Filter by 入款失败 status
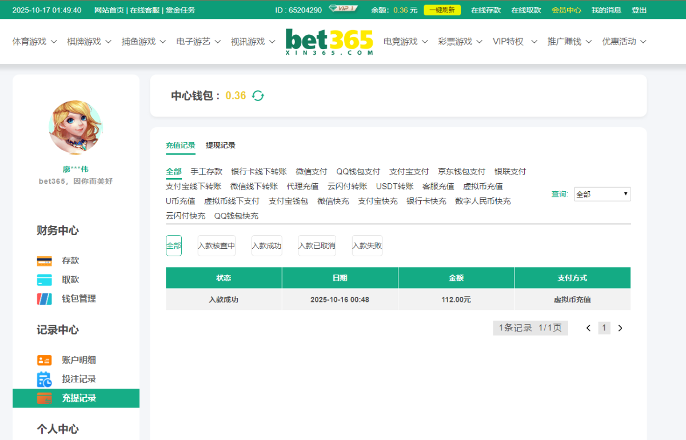This screenshot has height=440, width=686. (x=367, y=246)
